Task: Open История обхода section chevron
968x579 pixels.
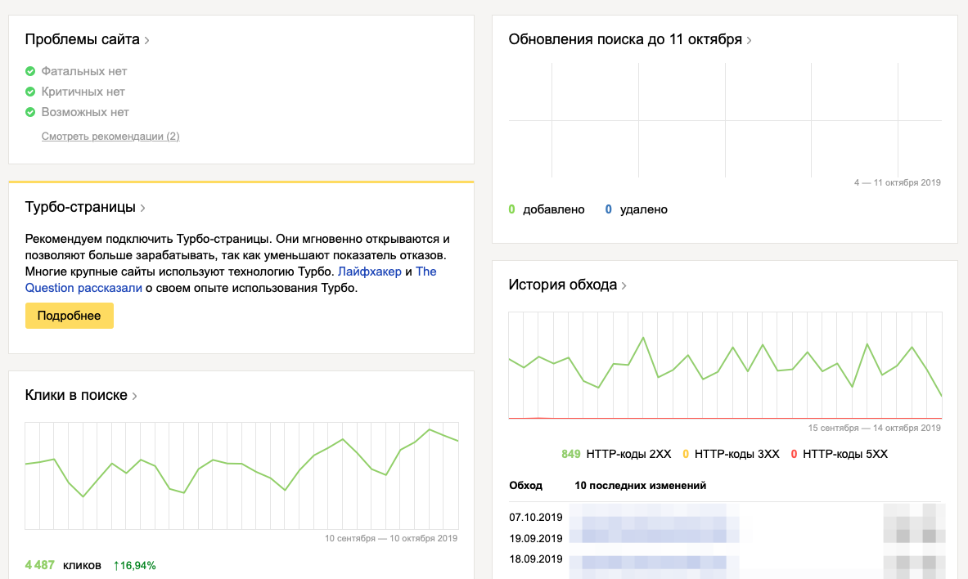Action: click(x=624, y=286)
